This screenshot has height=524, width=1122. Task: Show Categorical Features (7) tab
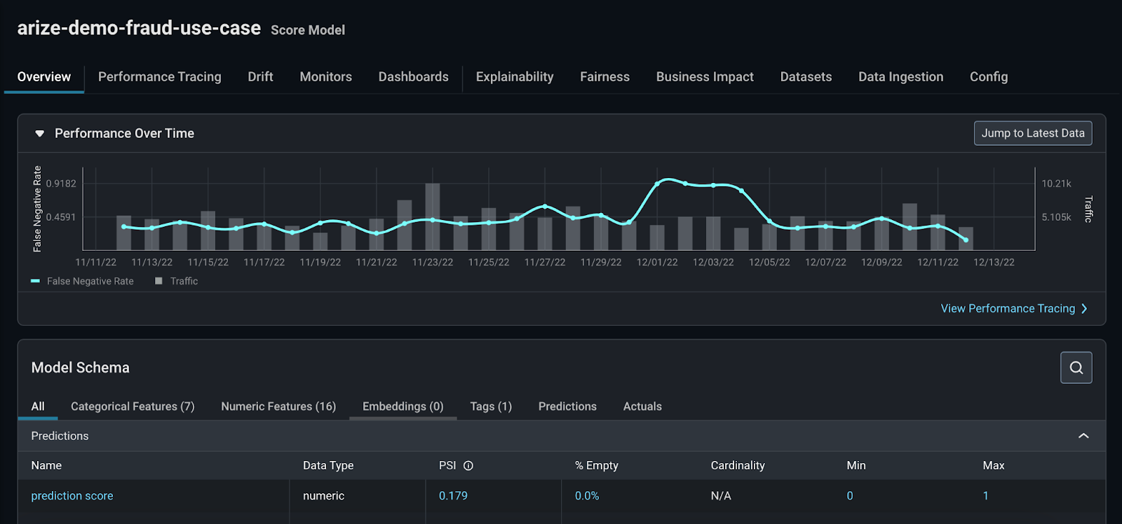pyautogui.click(x=133, y=406)
